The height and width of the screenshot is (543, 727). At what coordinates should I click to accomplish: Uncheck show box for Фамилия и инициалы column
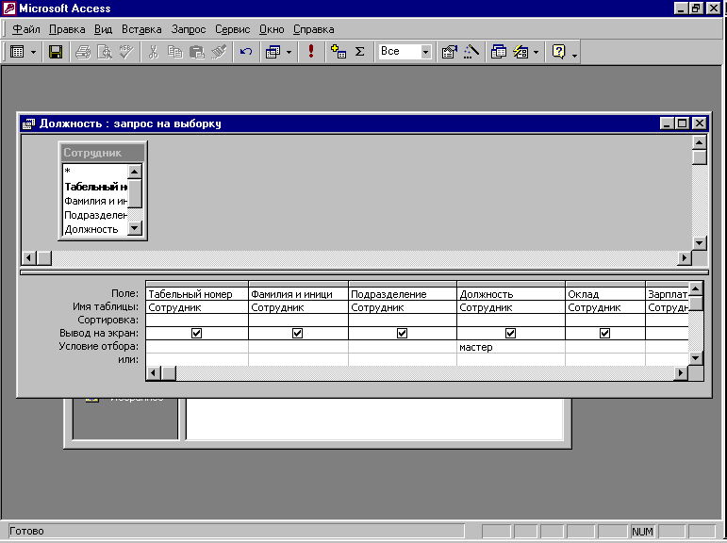point(298,333)
